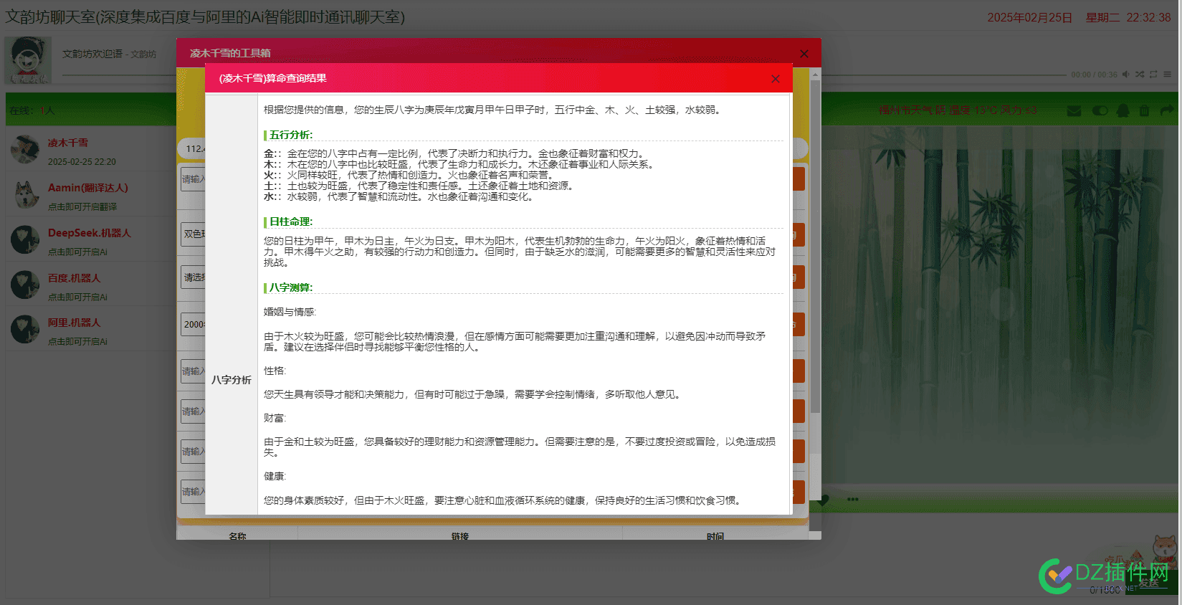The height and width of the screenshot is (605, 1182).
Task: Flip the toggle switch in green toolbar
Action: click(x=1100, y=110)
